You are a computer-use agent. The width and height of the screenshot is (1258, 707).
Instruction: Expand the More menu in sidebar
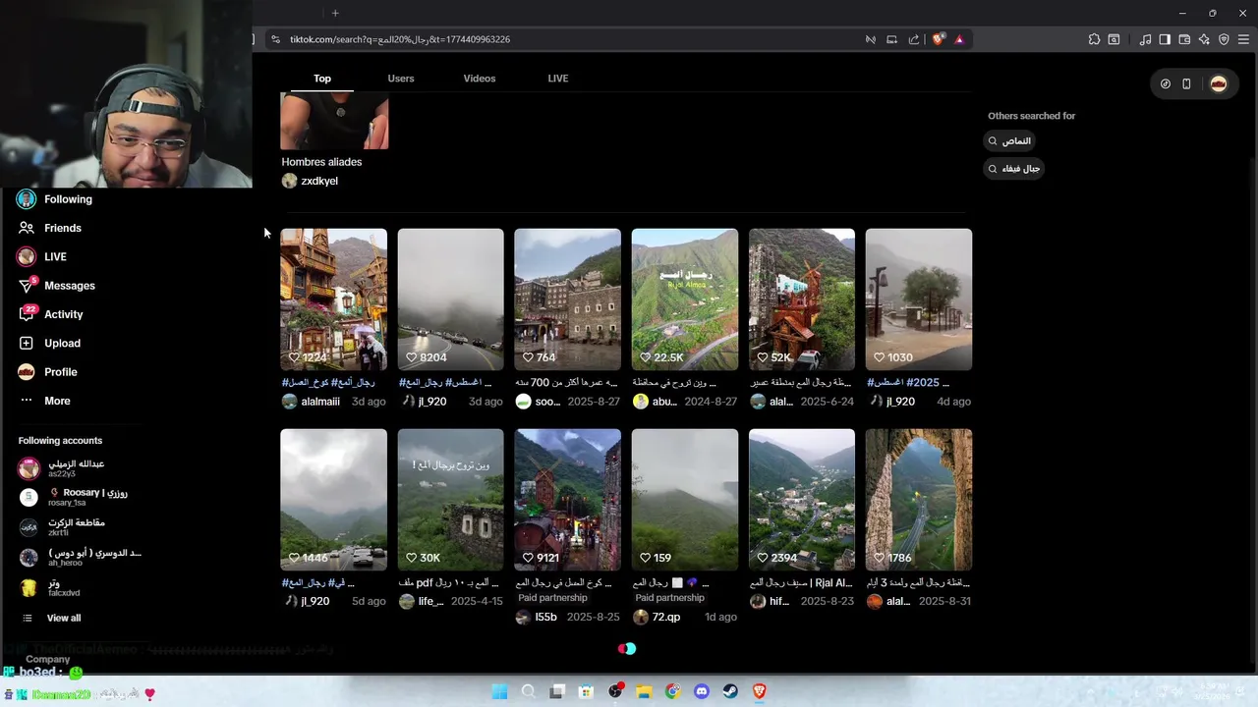(57, 401)
